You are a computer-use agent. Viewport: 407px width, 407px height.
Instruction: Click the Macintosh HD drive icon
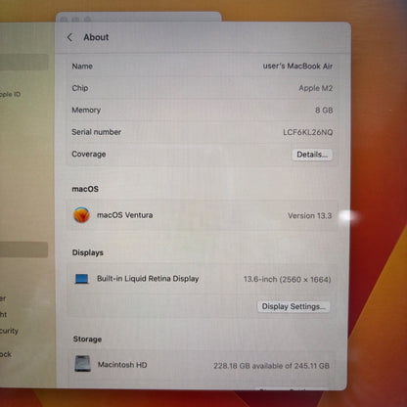[x=82, y=364]
